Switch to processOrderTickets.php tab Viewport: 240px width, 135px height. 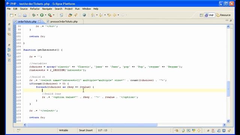click(64, 22)
